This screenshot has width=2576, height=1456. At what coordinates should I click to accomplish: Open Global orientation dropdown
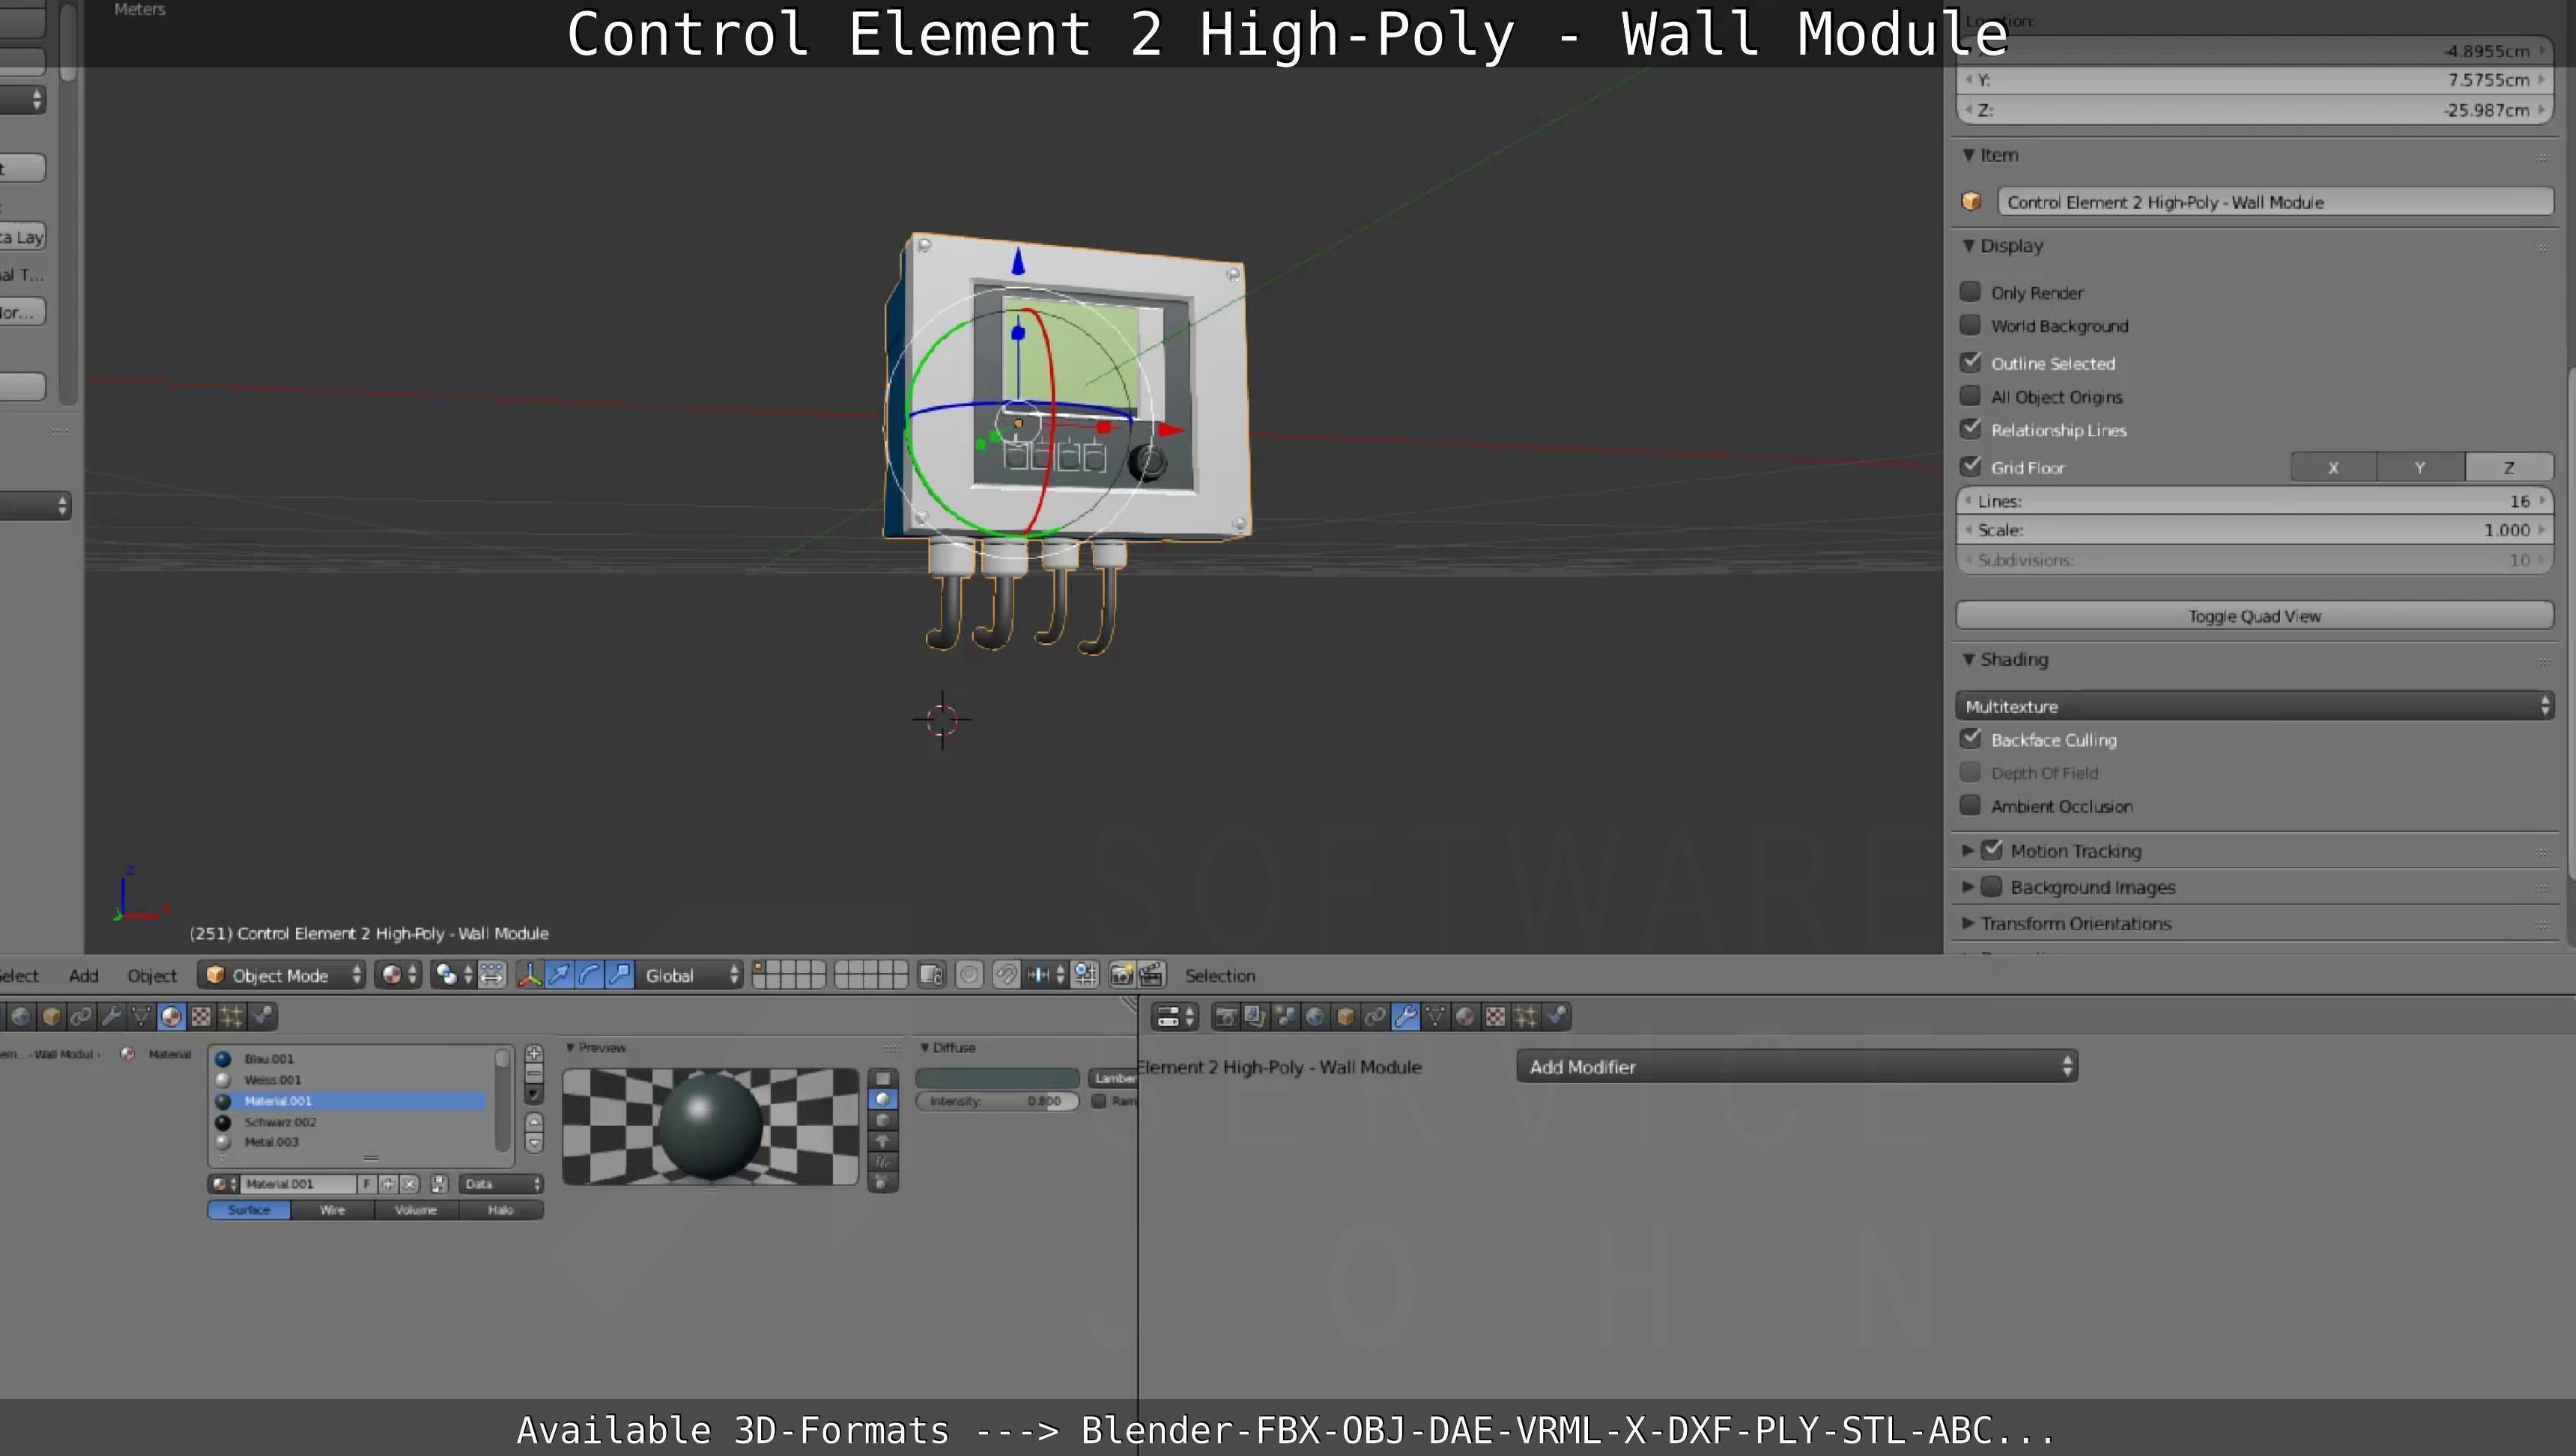coord(689,975)
